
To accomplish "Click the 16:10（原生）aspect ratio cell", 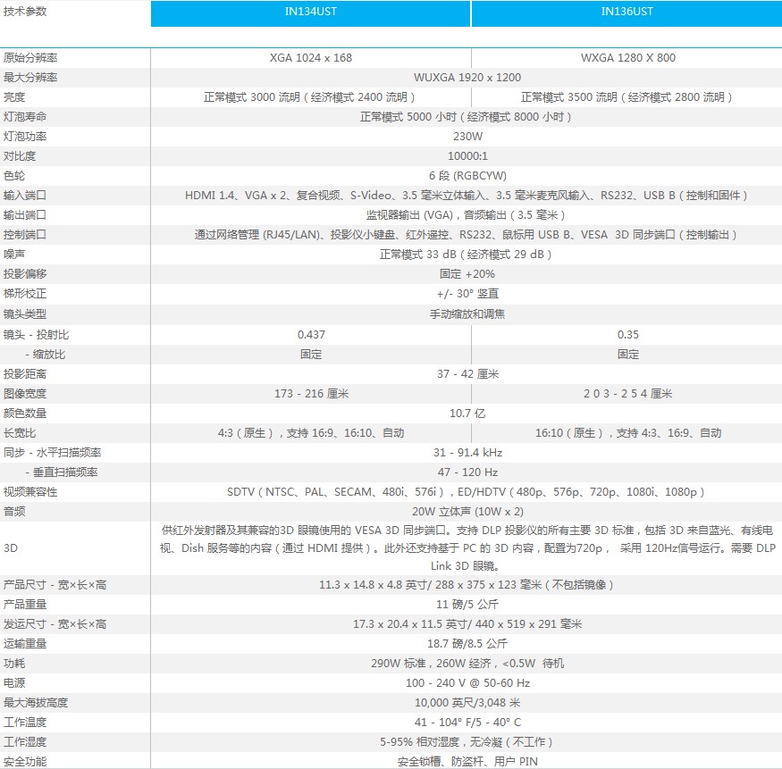I will point(628,433).
